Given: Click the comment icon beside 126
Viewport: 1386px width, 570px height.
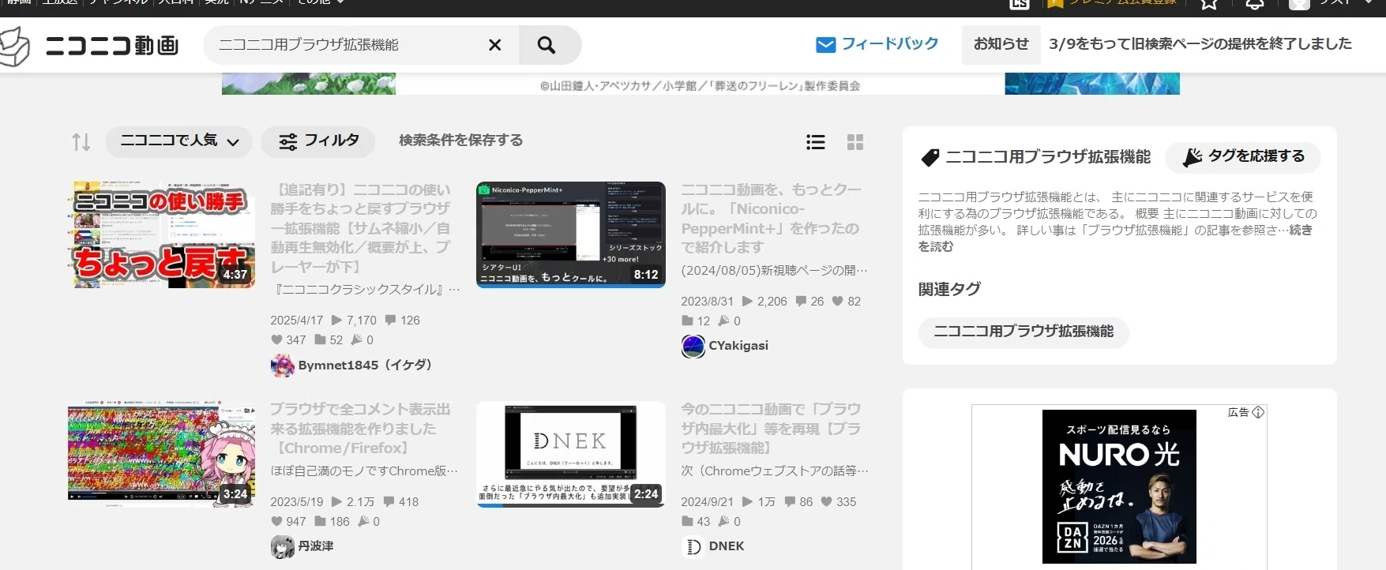Looking at the screenshot, I should click(x=390, y=321).
